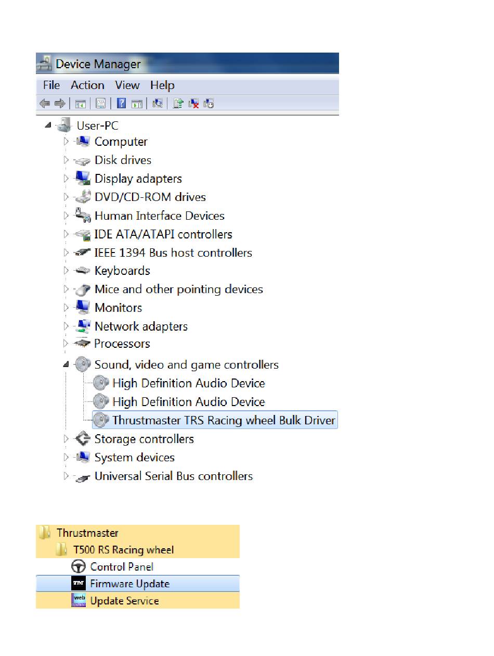Toggle the Show/Hide Action Pane toolbar icon
This screenshot has width=494, height=656.
(x=137, y=104)
